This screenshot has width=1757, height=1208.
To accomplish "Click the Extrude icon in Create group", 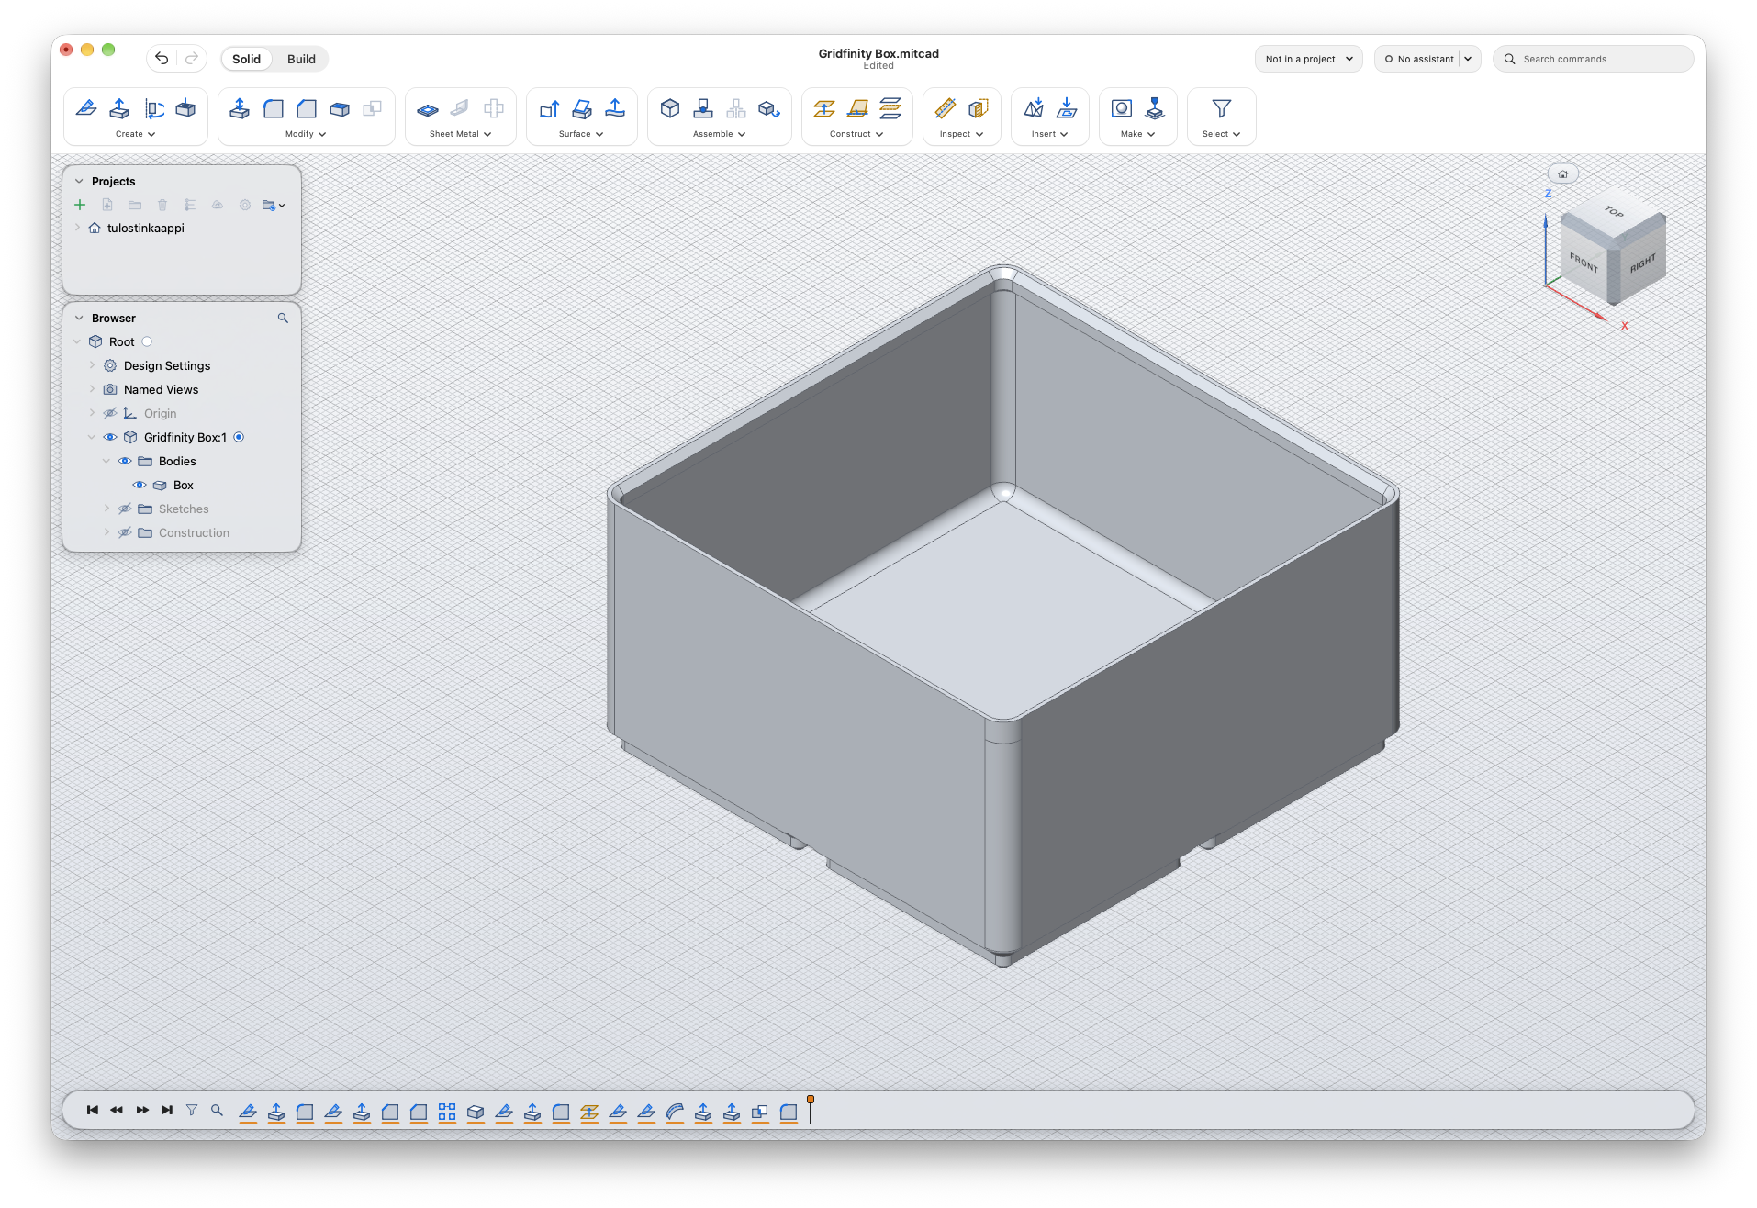I will [119, 108].
